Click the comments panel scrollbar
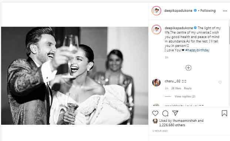The image size is (230, 141). (229, 35)
